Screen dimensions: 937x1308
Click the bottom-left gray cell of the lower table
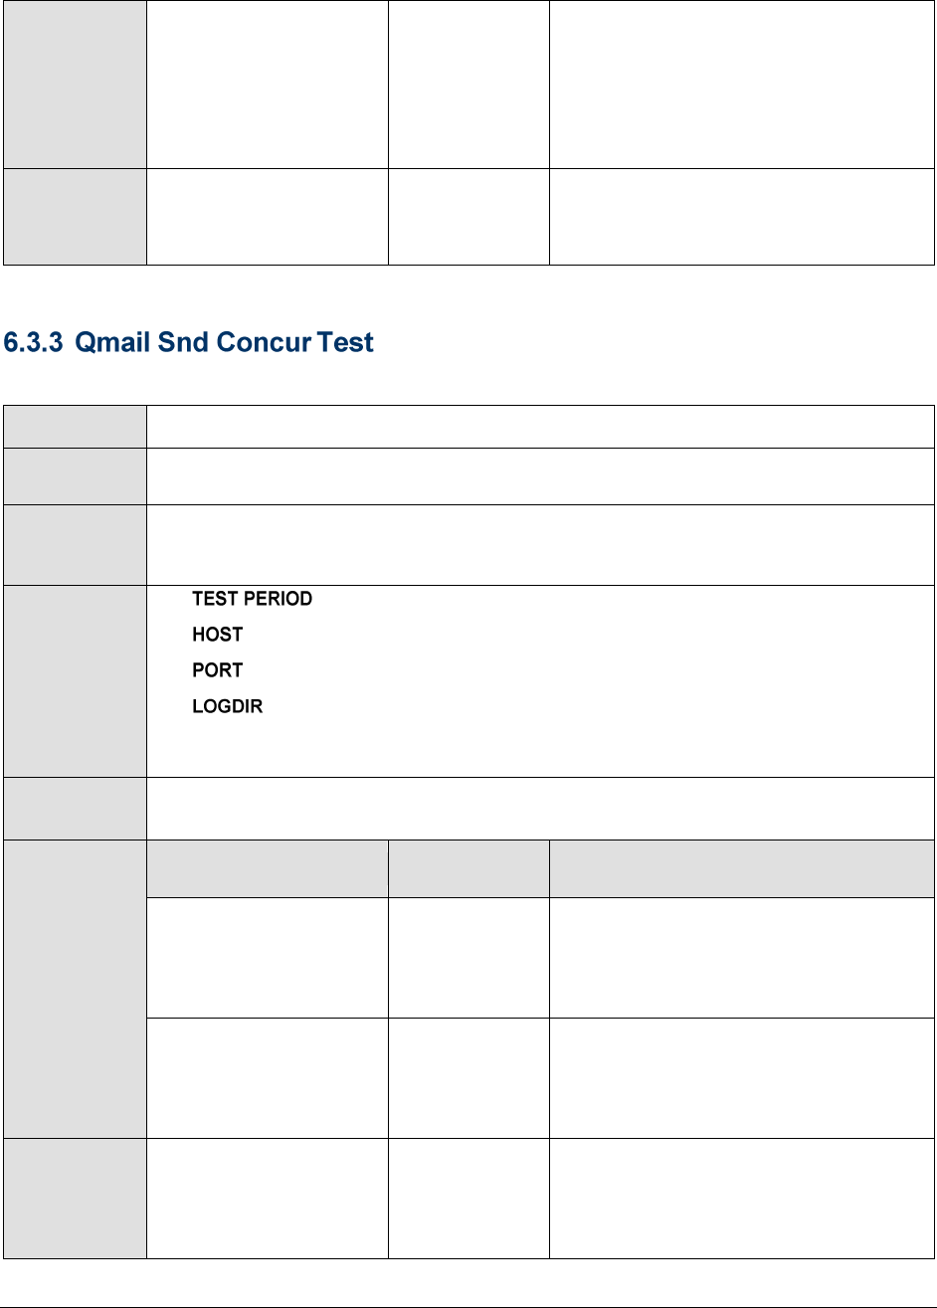point(75,1199)
